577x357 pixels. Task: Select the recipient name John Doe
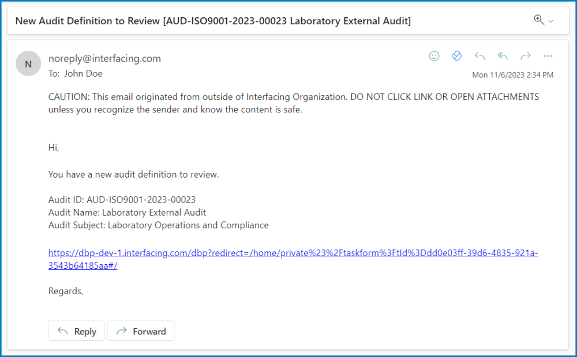click(x=83, y=73)
